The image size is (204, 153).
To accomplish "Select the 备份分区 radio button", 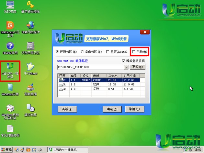I will tap(82, 52).
